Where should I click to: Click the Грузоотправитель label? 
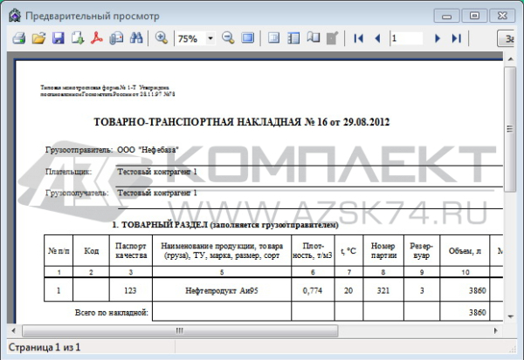click(79, 150)
